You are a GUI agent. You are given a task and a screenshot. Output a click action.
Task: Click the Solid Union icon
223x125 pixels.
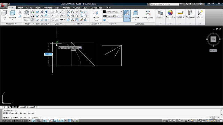tap(37, 12)
